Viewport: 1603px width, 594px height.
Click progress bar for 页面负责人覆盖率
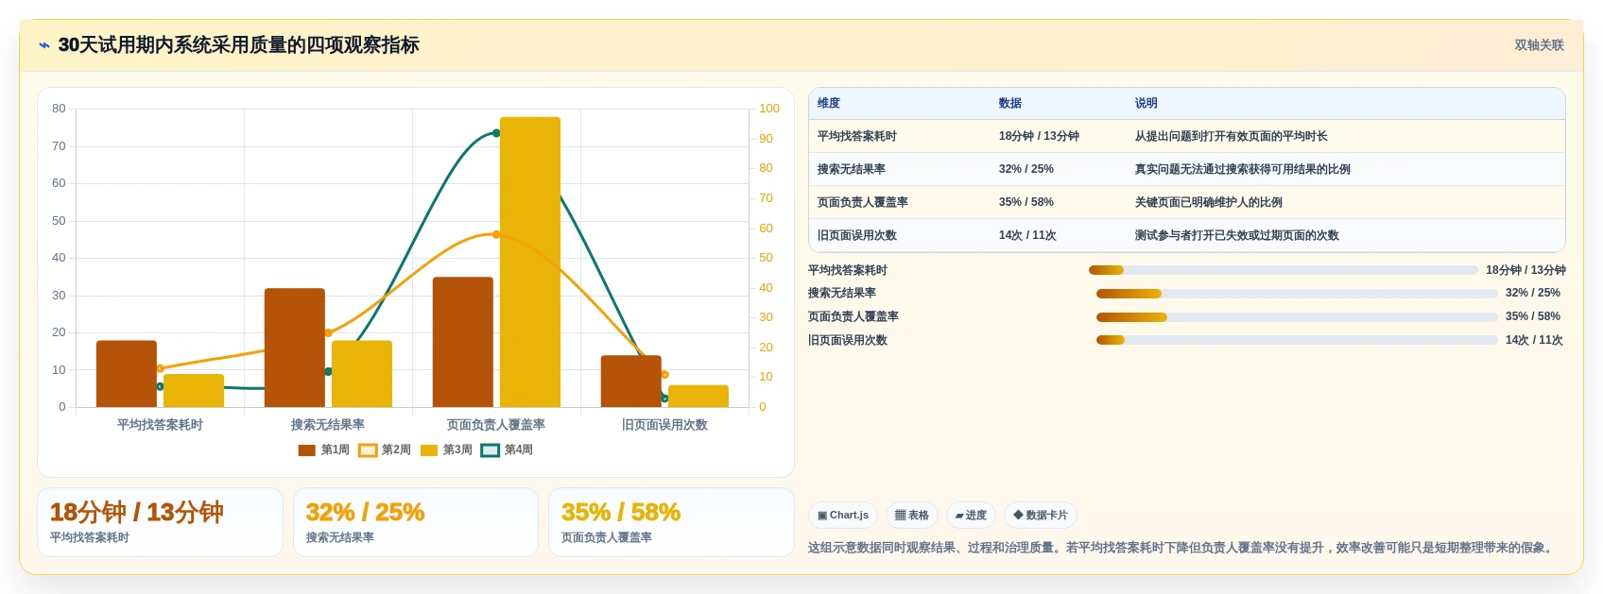(1297, 317)
